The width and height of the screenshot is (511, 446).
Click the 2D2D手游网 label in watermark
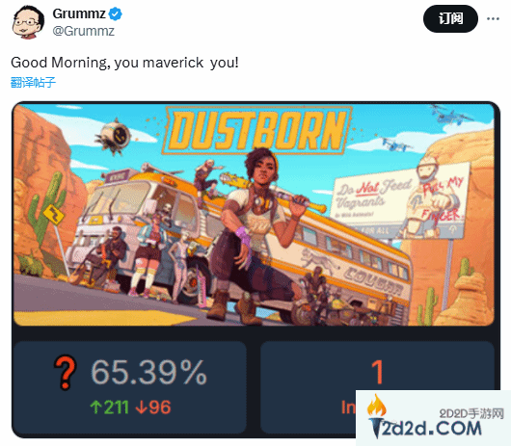click(x=471, y=413)
